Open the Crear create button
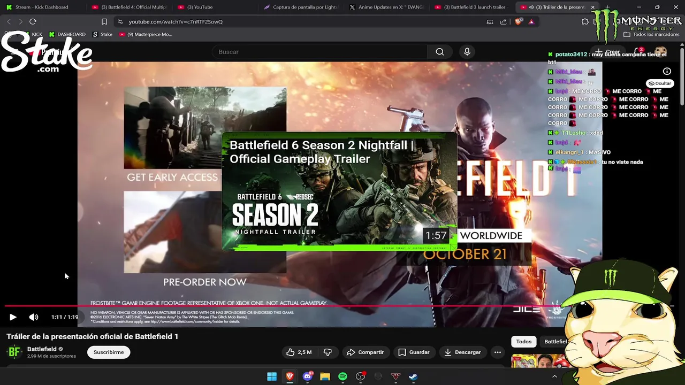685x385 pixels. pos(607,52)
